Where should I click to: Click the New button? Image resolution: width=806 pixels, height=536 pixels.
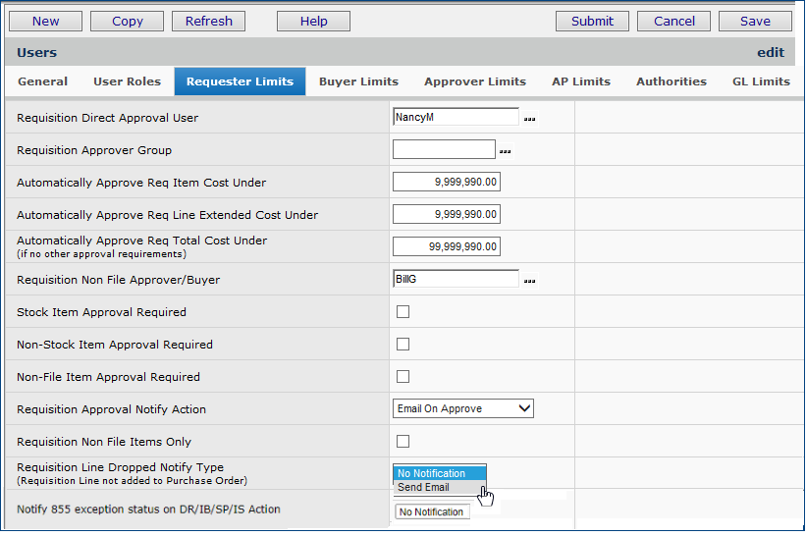(45, 21)
